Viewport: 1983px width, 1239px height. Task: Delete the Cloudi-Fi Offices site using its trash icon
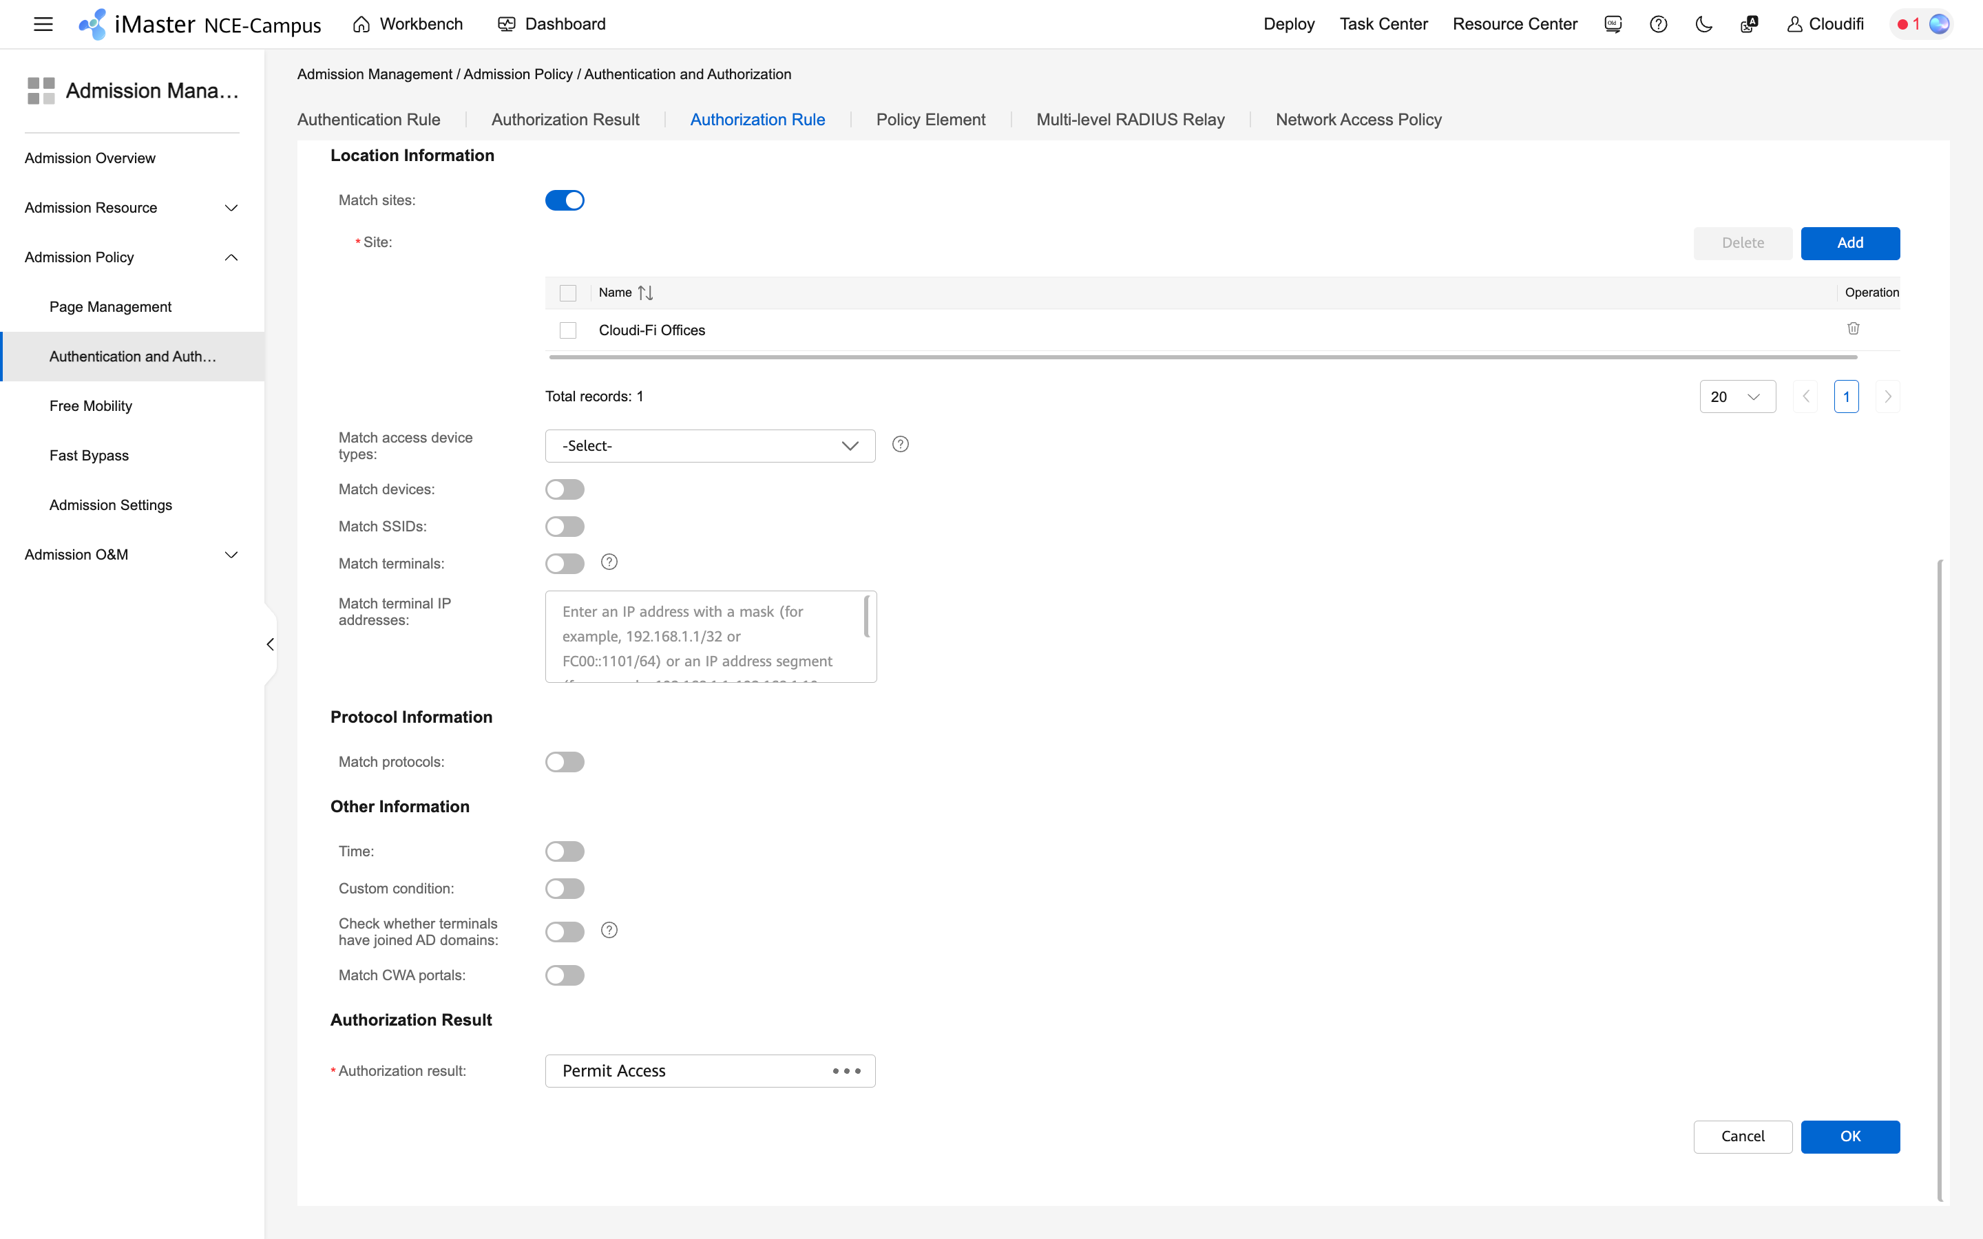click(1854, 330)
